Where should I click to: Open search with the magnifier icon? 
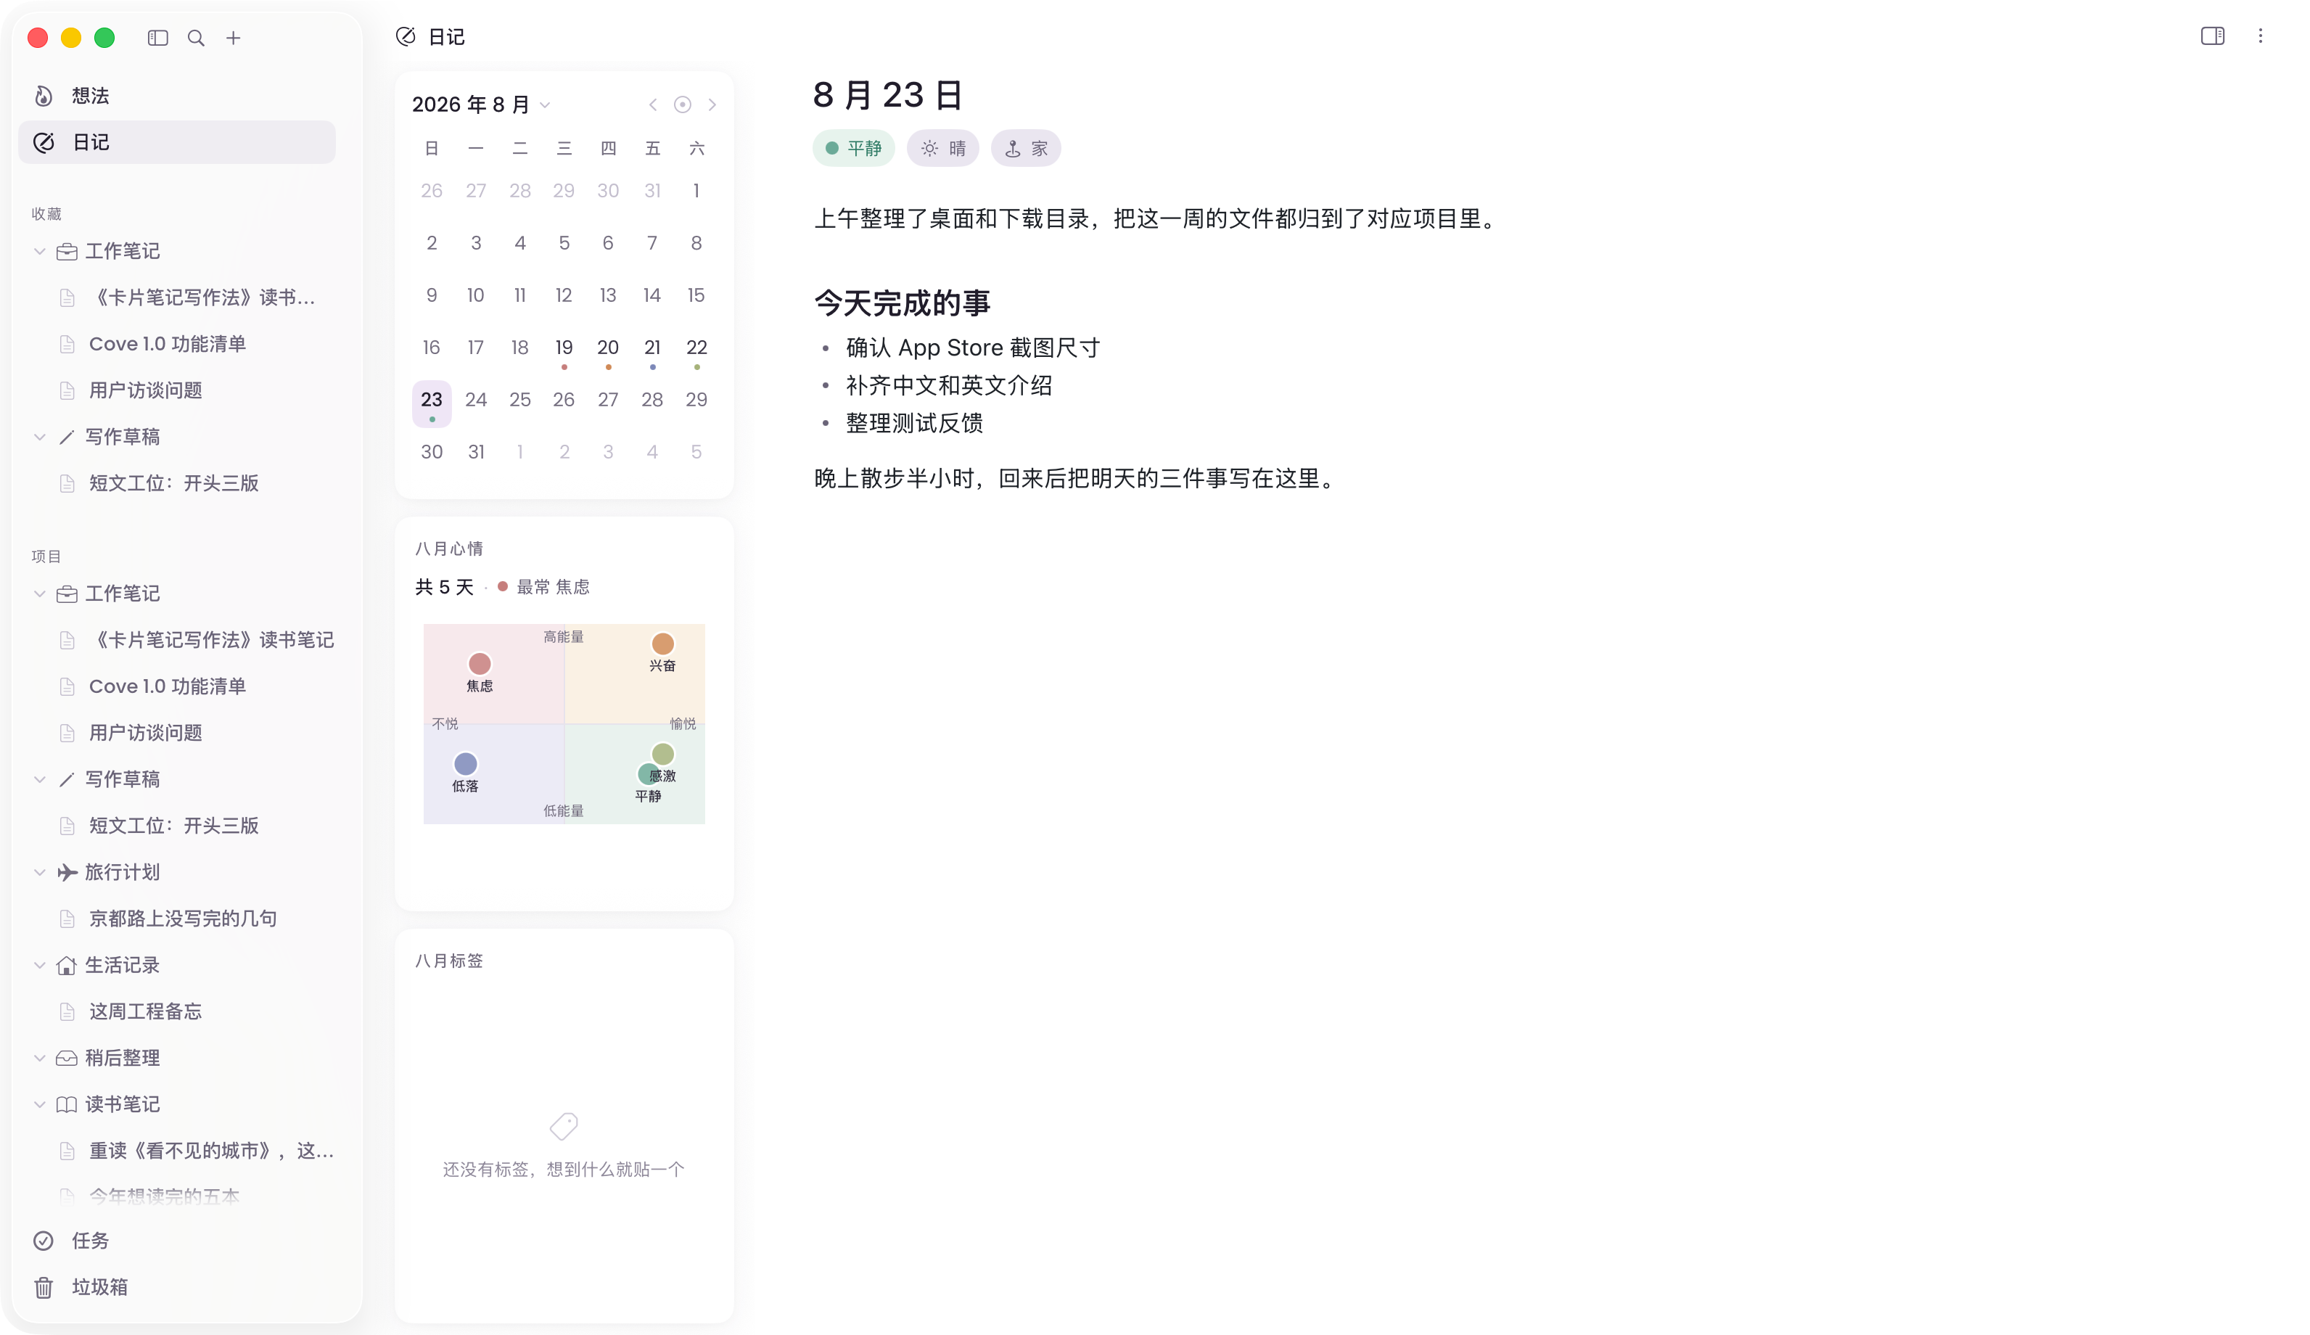[196, 38]
